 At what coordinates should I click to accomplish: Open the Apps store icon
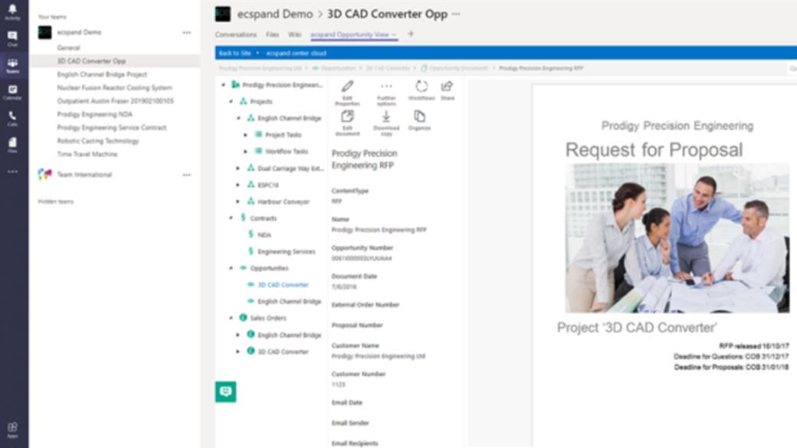coord(12,430)
